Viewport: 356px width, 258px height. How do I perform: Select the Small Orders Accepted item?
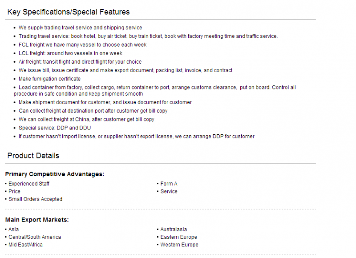[x=36, y=199]
